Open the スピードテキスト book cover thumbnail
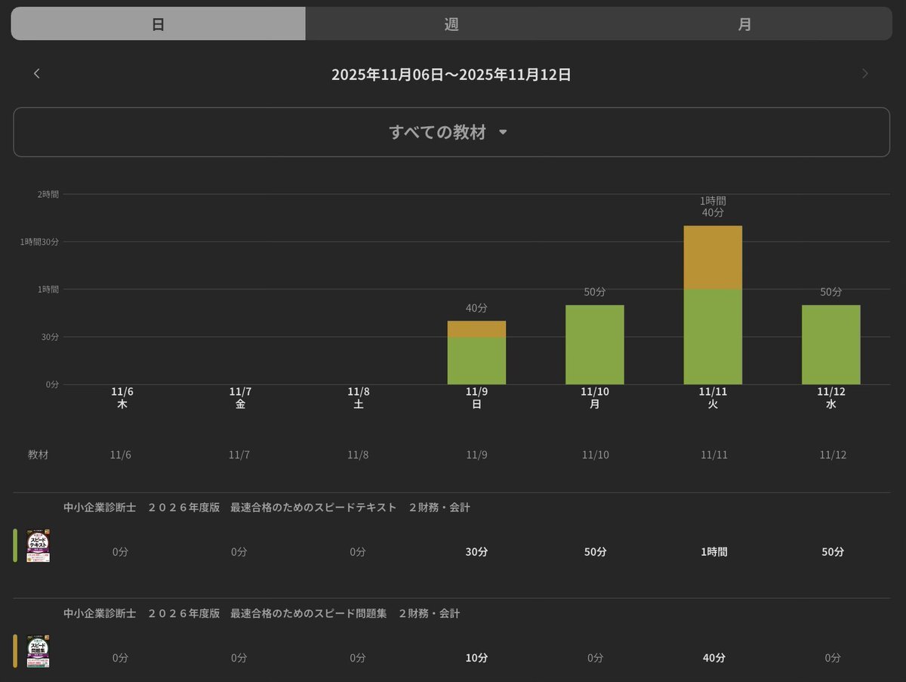 point(39,545)
